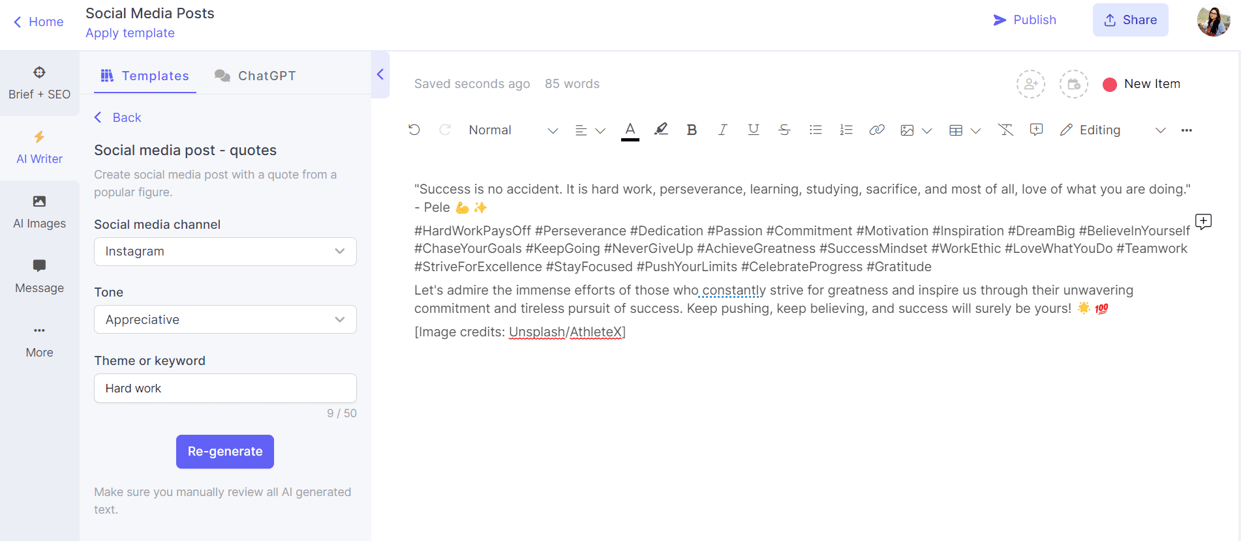Open the insert table menu
This screenshot has height=541, width=1241.
click(x=965, y=130)
